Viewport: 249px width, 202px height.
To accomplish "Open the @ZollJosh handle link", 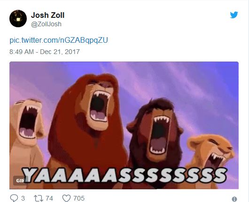I will click(x=46, y=24).
